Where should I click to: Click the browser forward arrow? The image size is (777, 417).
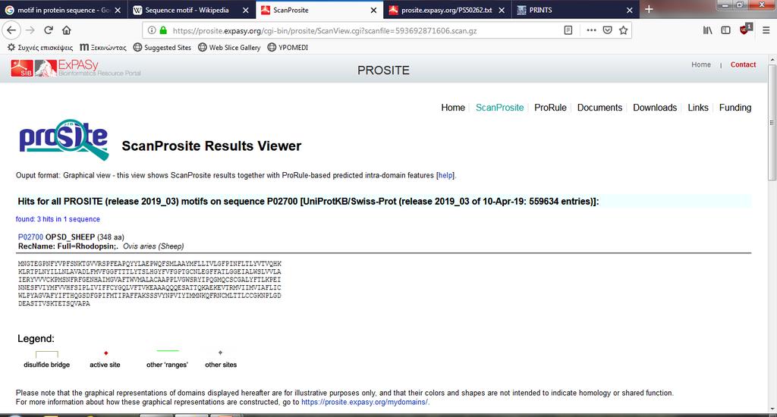(x=30, y=30)
